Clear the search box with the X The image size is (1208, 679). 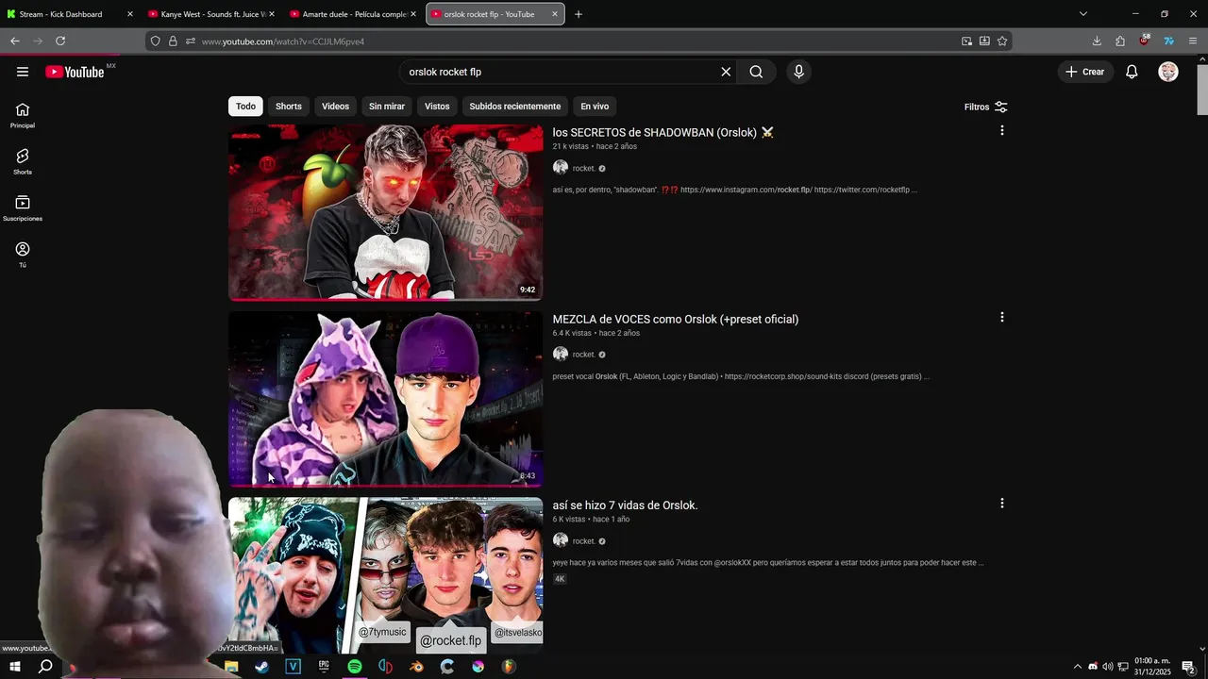(726, 72)
